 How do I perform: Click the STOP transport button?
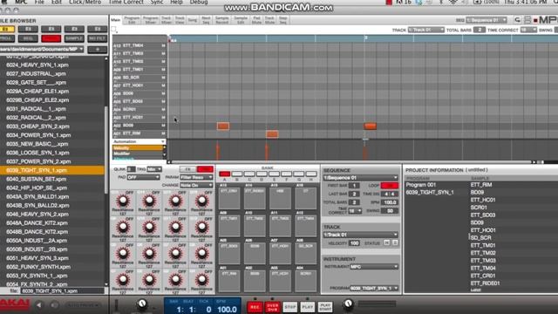coord(290,307)
